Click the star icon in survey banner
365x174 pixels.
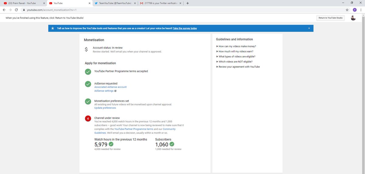click(x=53, y=28)
